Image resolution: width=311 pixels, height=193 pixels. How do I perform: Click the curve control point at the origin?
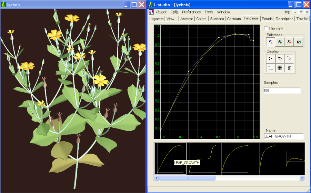click(160, 130)
